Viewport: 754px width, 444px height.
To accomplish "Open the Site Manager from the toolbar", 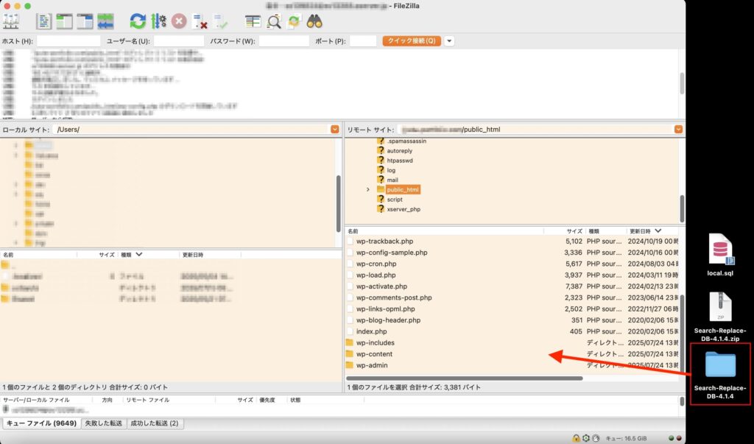I will point(10,21).
